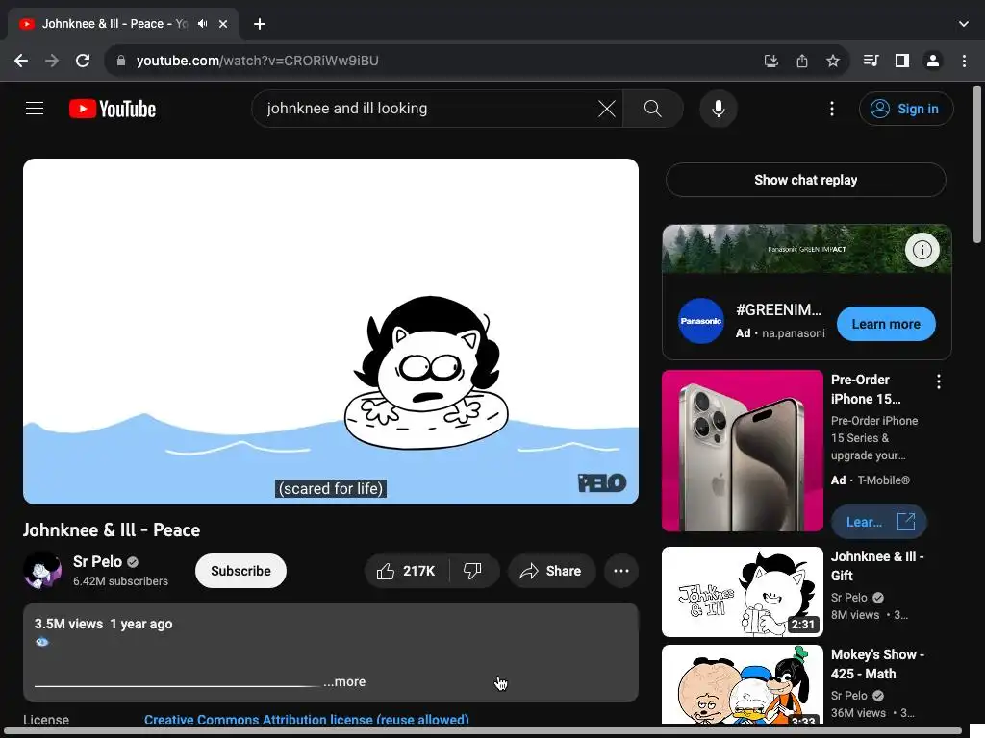Open Creative Commons Attribution license link
The height and width of the screenshot is (738, 985).
tap(307, 719)
